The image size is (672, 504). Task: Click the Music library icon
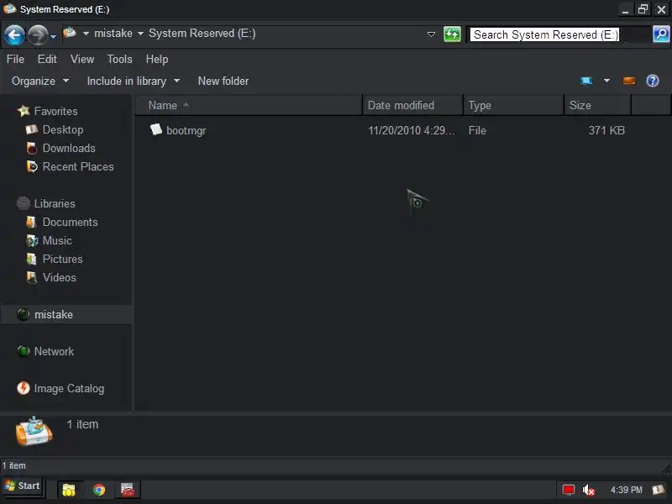tap(32, 240)
